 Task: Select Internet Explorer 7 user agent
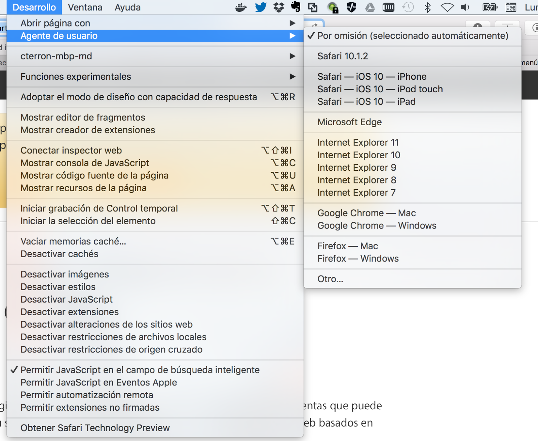coord(413,193)
